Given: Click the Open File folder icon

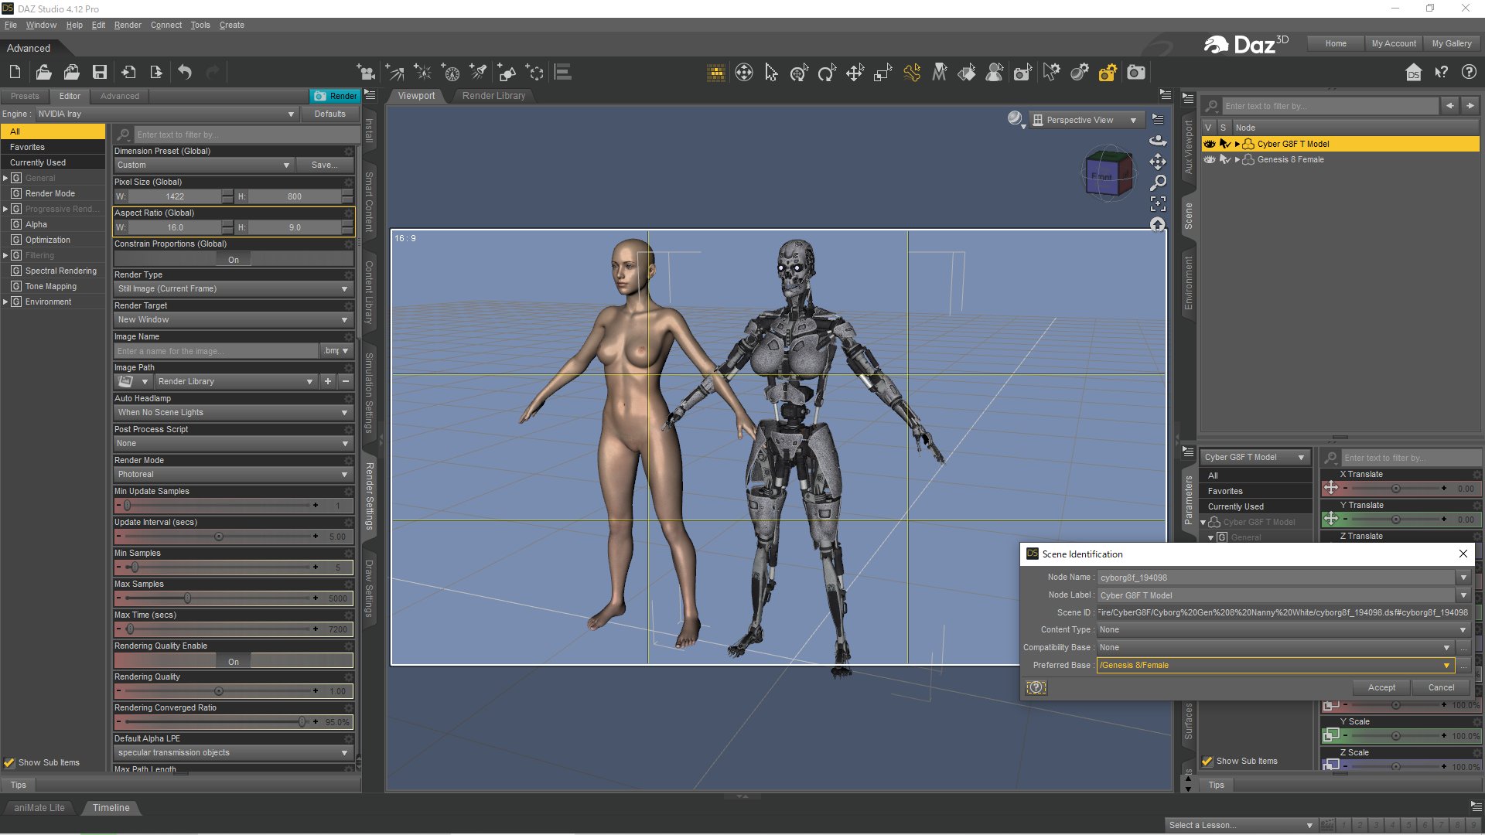Looking at the screenshot, I should pos(43,73).
